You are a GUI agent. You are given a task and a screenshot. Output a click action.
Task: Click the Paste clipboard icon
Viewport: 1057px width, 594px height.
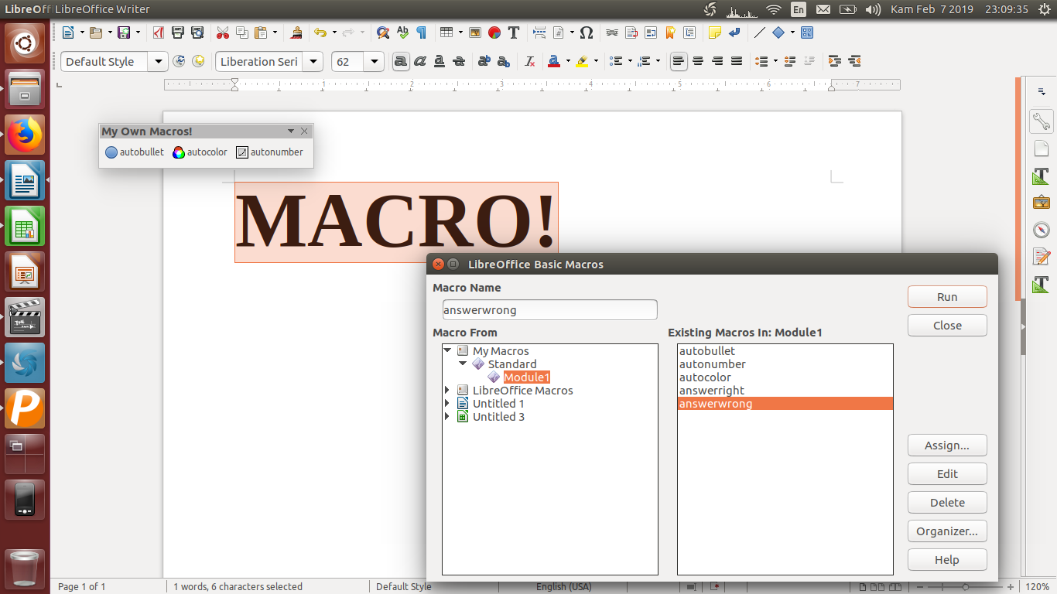(261, 32)
